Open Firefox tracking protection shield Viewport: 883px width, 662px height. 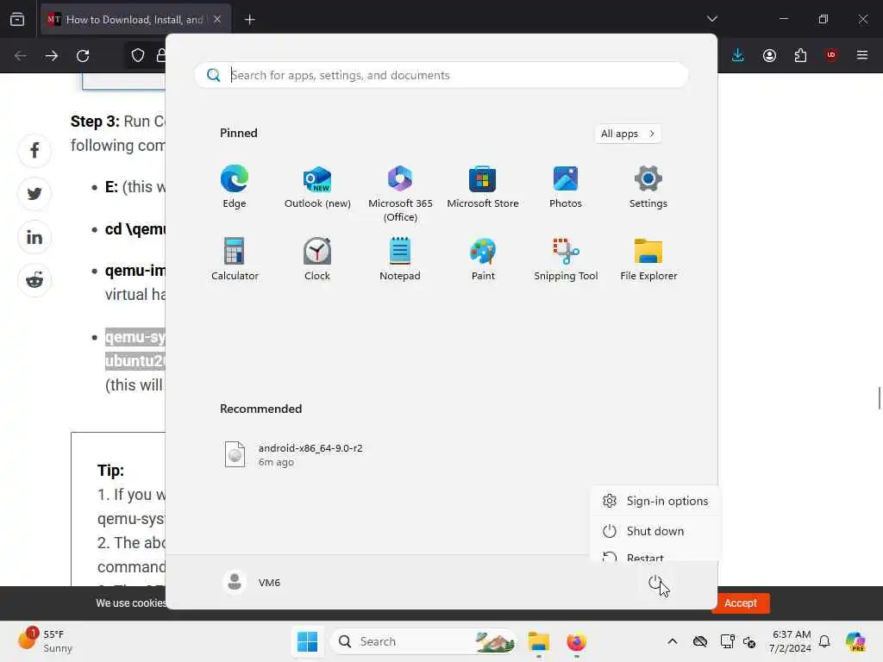tap(138, 55)
